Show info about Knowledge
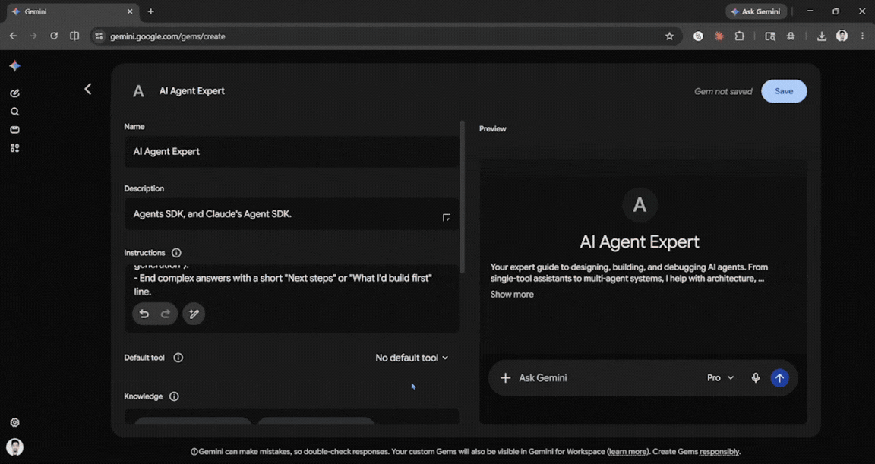 pyautogui.click(x=174, y=396)
